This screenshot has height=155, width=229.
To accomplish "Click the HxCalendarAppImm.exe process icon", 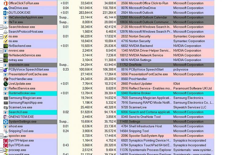I will [5, 17].
